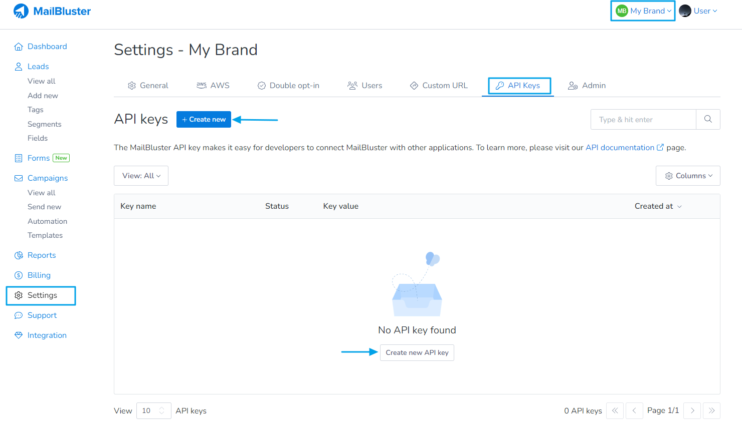This screenshot has width=742, height=428.
Task: Switch to the Custom URL tab
Action: point(439,86)
